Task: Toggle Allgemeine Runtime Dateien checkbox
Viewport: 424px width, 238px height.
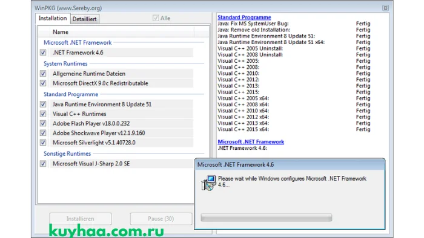Action: click(x=43, y=74)
